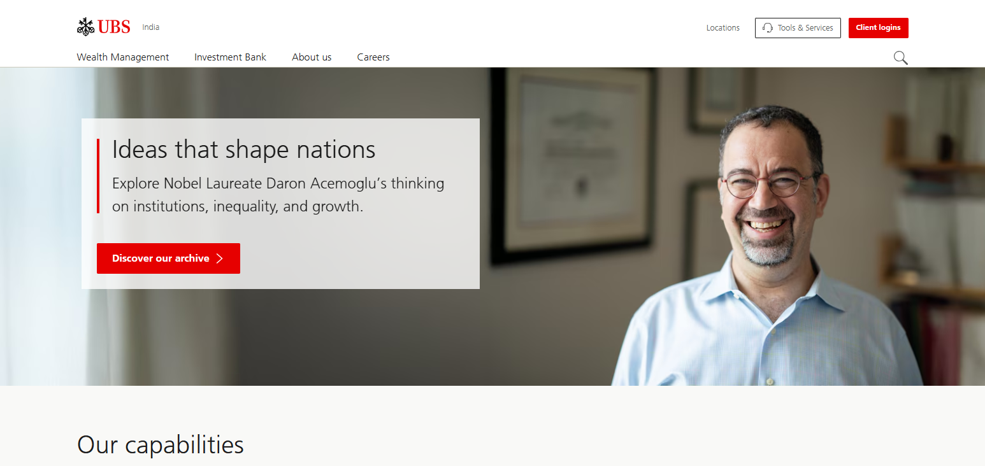Viewport: 985px width, 466px height.
Task: Open the search magnifier icon
Action: (x=900, y=58)
